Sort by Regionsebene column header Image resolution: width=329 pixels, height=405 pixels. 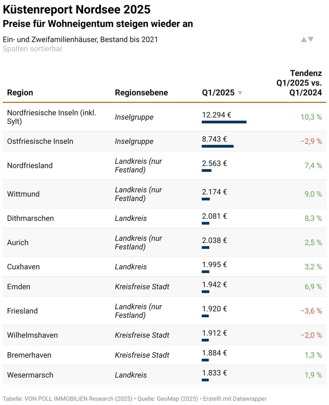click(141, 92)
